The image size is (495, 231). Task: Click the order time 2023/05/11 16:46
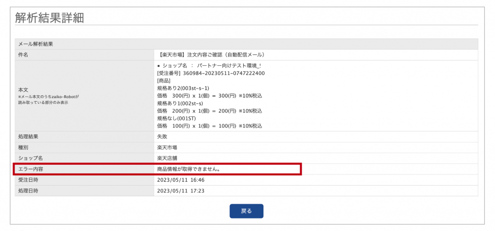pos(181,180)
